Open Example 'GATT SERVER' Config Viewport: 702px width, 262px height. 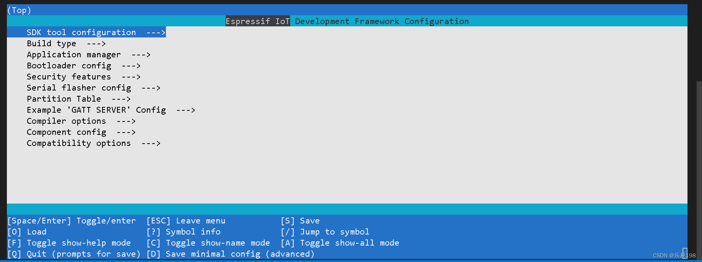96,110
